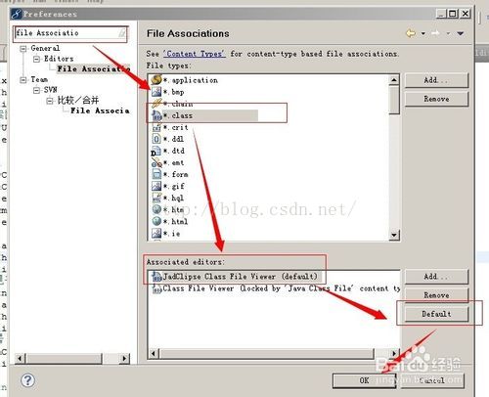Select the *.bmp entry text

(x=174, y=92)
